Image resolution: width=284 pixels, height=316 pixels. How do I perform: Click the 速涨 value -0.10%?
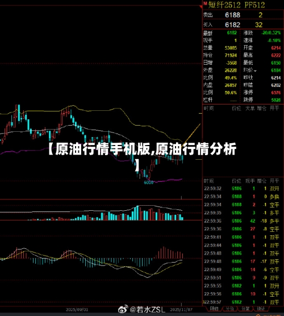(x=274, y=40)
